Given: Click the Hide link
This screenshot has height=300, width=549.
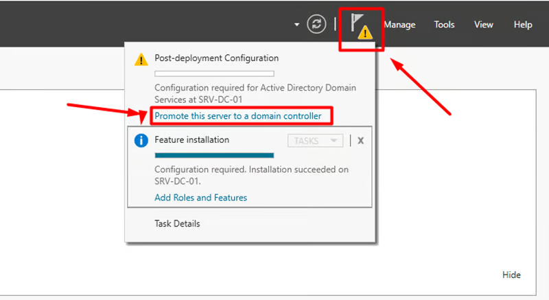Looking at the screenshot, I should 511,275.
